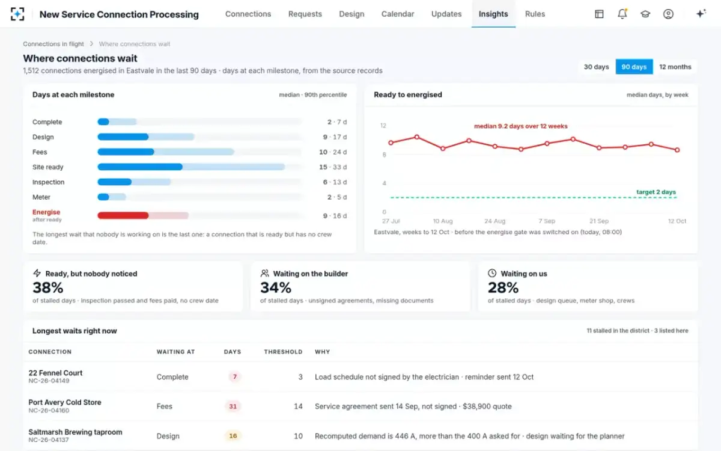
Task: Click the Days at each milestone heading
Action: (73, 94)
